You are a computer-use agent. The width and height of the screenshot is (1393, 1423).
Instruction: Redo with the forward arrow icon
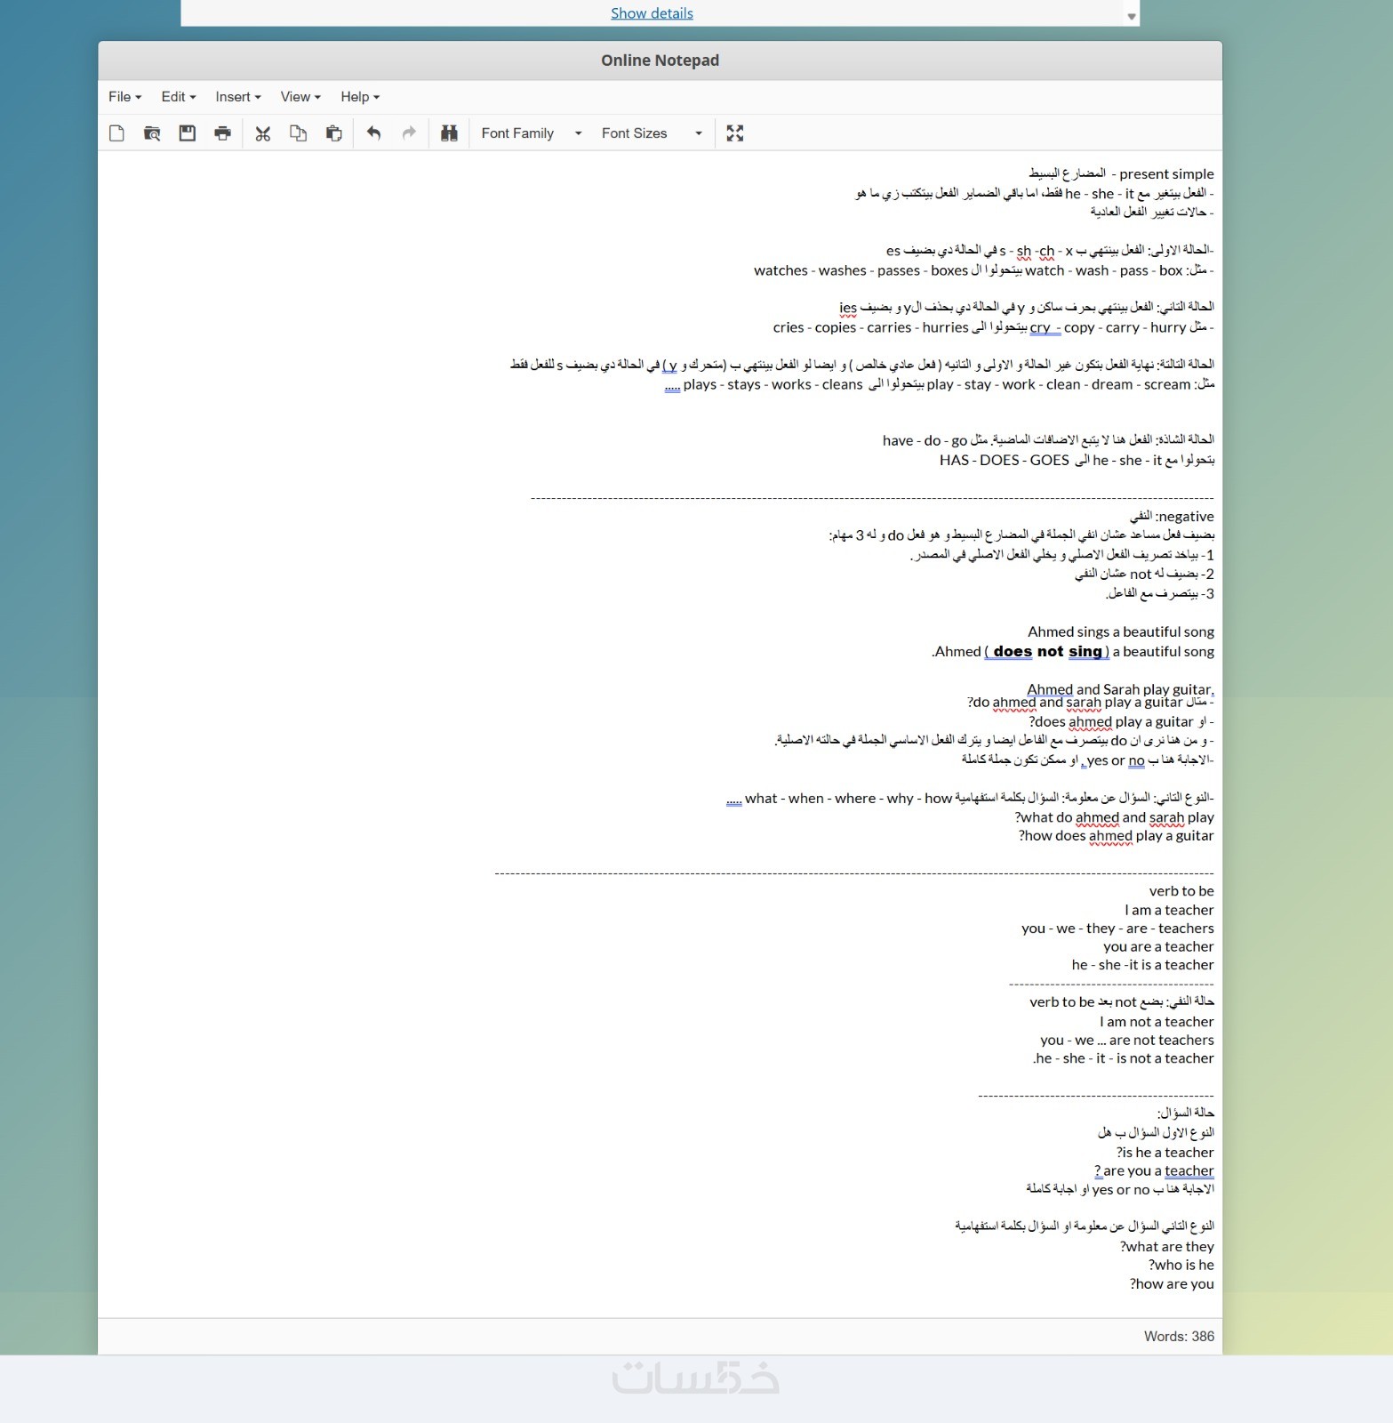[409, 133]
